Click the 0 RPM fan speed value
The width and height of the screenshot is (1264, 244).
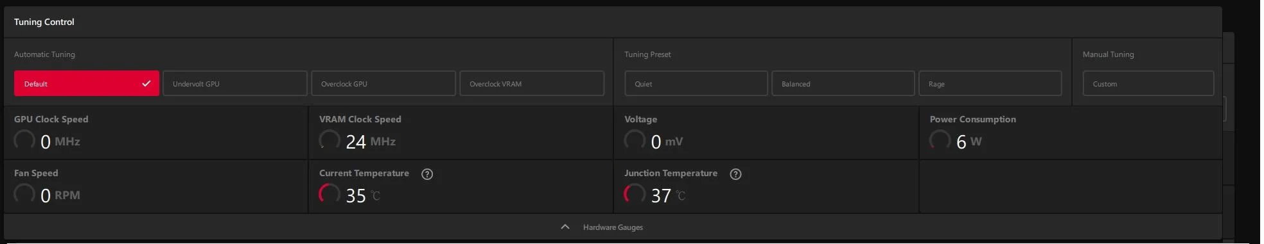tap(60, 195)
